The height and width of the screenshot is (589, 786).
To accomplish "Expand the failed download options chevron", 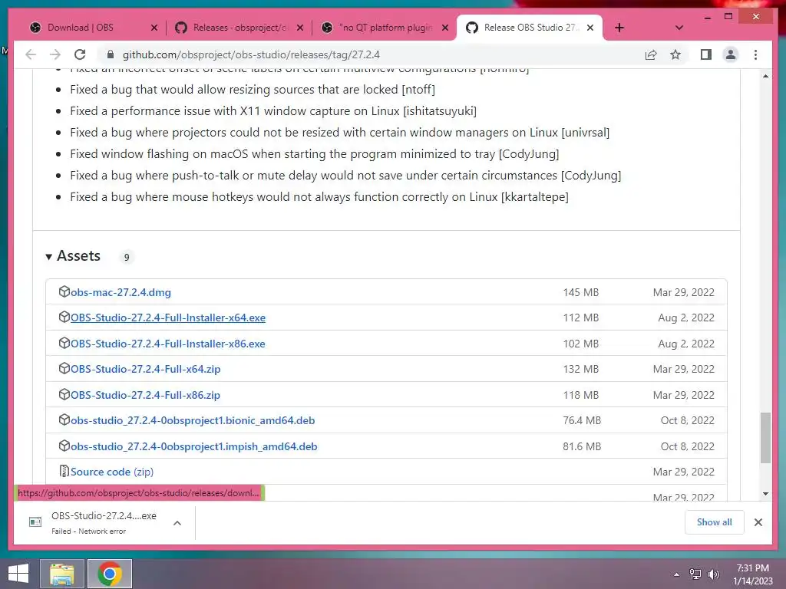I will click(177, 523).
